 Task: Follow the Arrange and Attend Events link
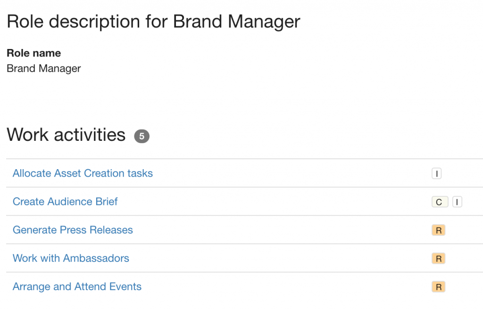click(x=77, y=286)
